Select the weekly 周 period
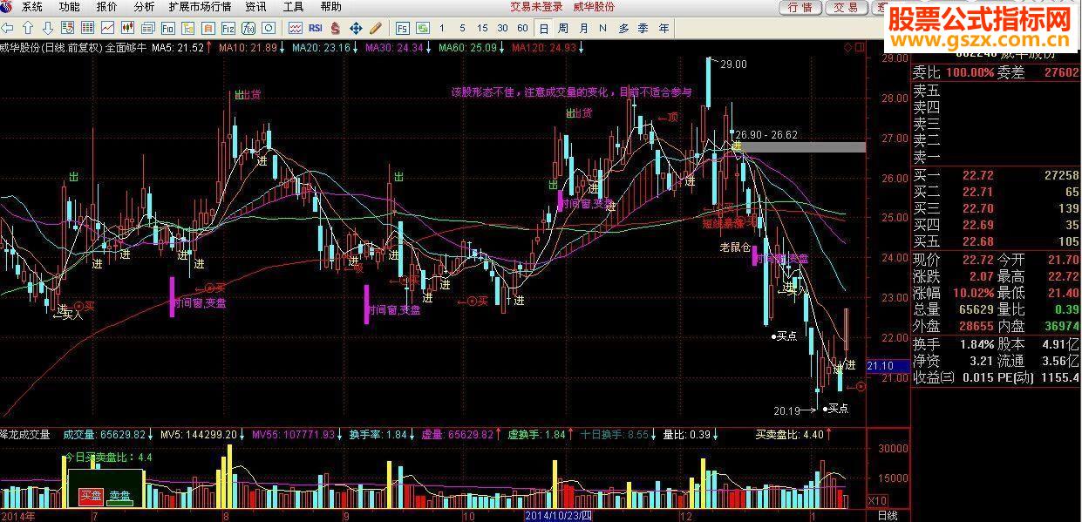The width and height of the screenshot is (1082, 522). 564,29
